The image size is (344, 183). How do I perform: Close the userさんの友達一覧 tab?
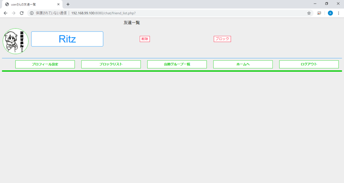tap(58, 4)
